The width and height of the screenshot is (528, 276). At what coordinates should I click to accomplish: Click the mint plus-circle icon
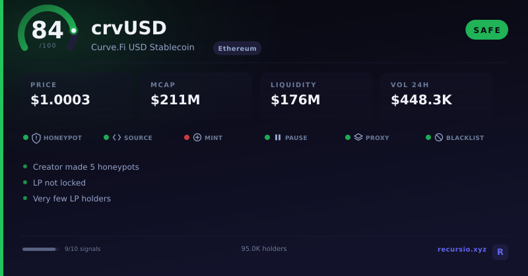tap(197, 137)
